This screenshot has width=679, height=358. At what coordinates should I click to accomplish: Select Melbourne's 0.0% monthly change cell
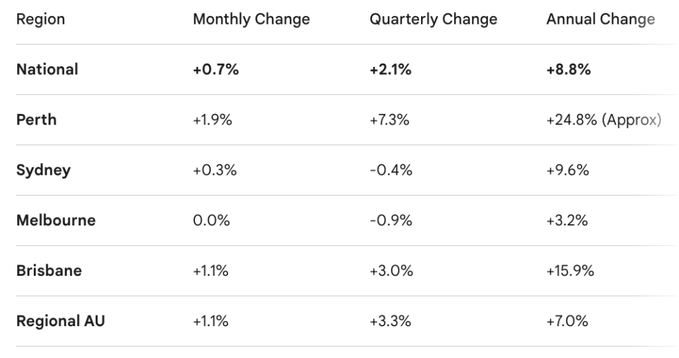tap(211, 220)
